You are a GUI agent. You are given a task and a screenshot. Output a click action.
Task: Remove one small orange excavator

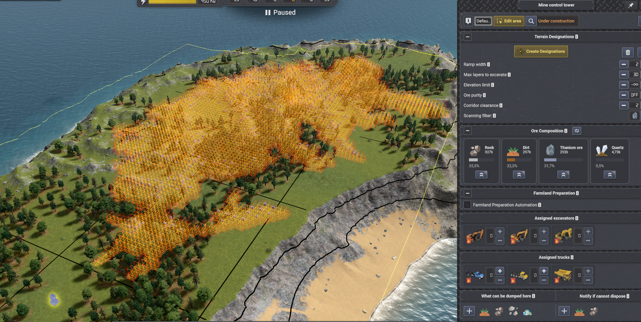(500, 241)
